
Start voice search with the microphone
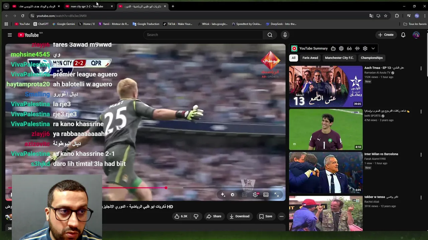click(285, 35)
